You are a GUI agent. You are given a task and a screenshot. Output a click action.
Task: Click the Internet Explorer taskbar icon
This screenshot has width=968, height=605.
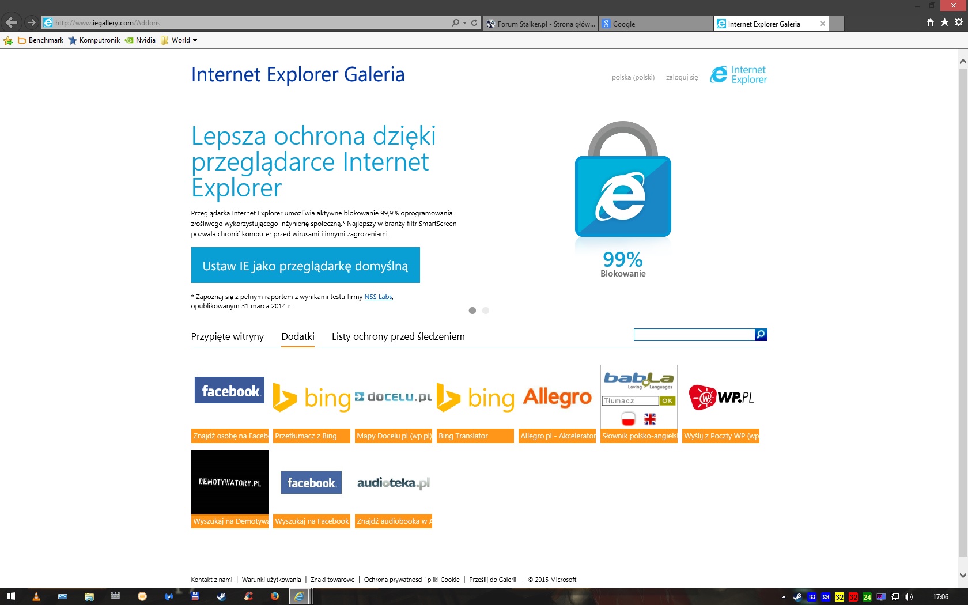(x=300, y=596)
